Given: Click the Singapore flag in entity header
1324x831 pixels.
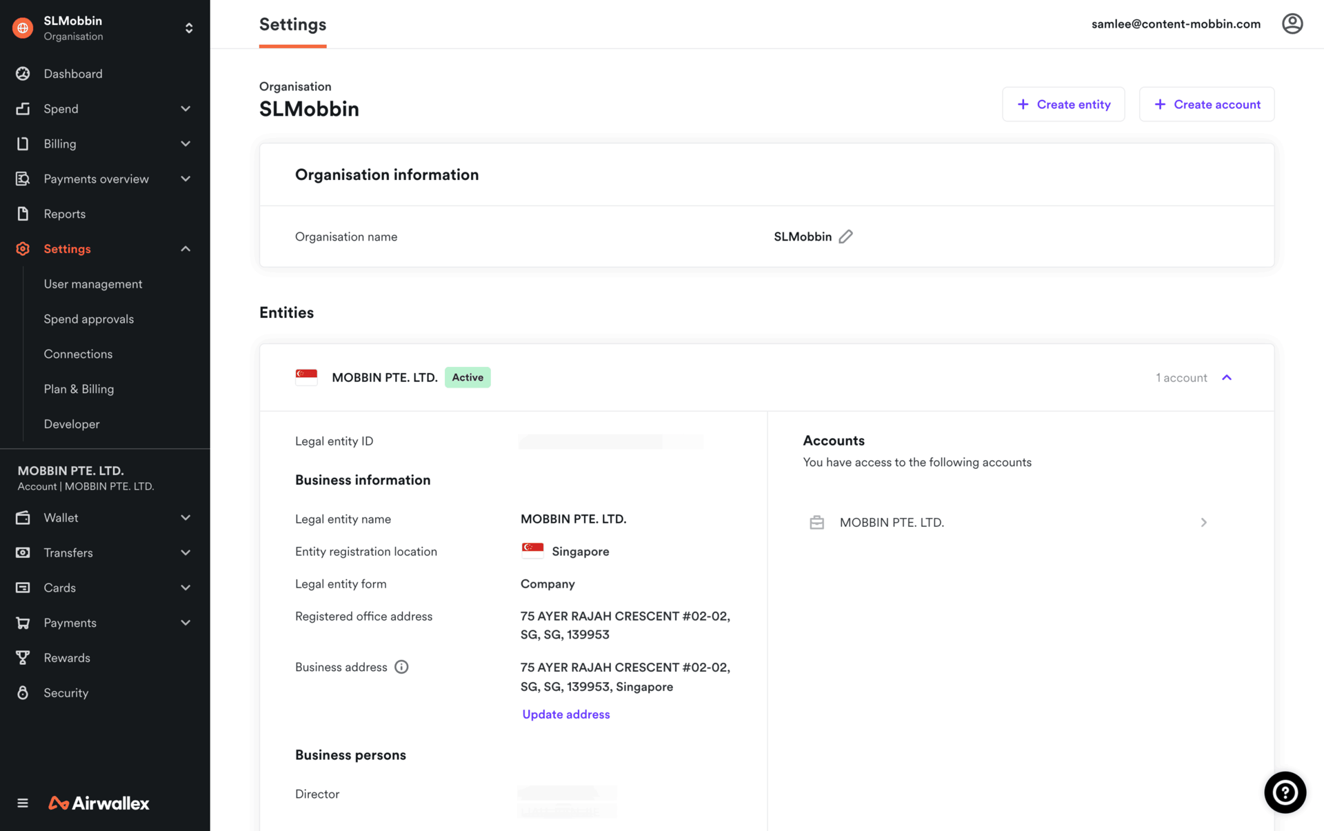Looking at the screenshot, I should 306,377.
